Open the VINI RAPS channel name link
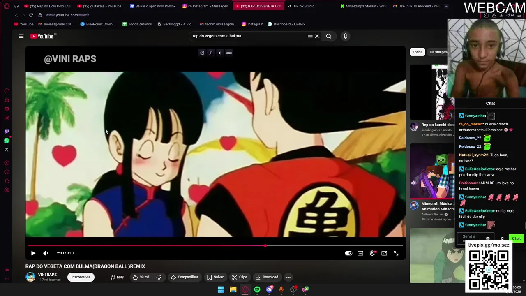Image resolution: width=526 pixels, height=296 pixels. coord(47,275)
